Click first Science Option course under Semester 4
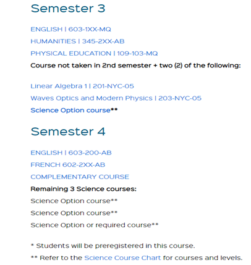Viewport: 251px width, 265px height. (74, 201)
